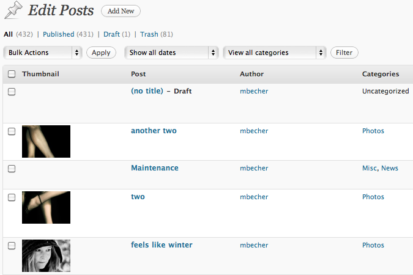This screenshot has width=413, height=275.
Task: Apply the selected bulk action
Action: click(101, 53)
